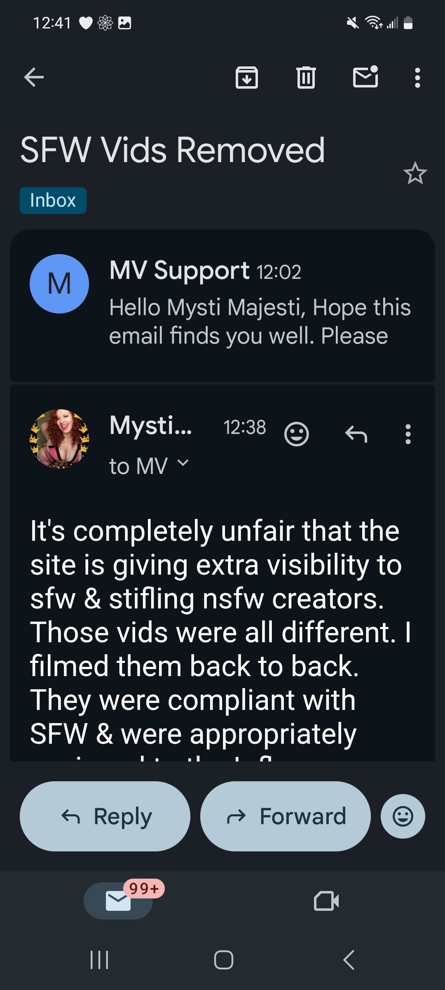Viewport: 445px width, 990px height.
Task: Tap the Reply button
Action: tap(105, 816)
